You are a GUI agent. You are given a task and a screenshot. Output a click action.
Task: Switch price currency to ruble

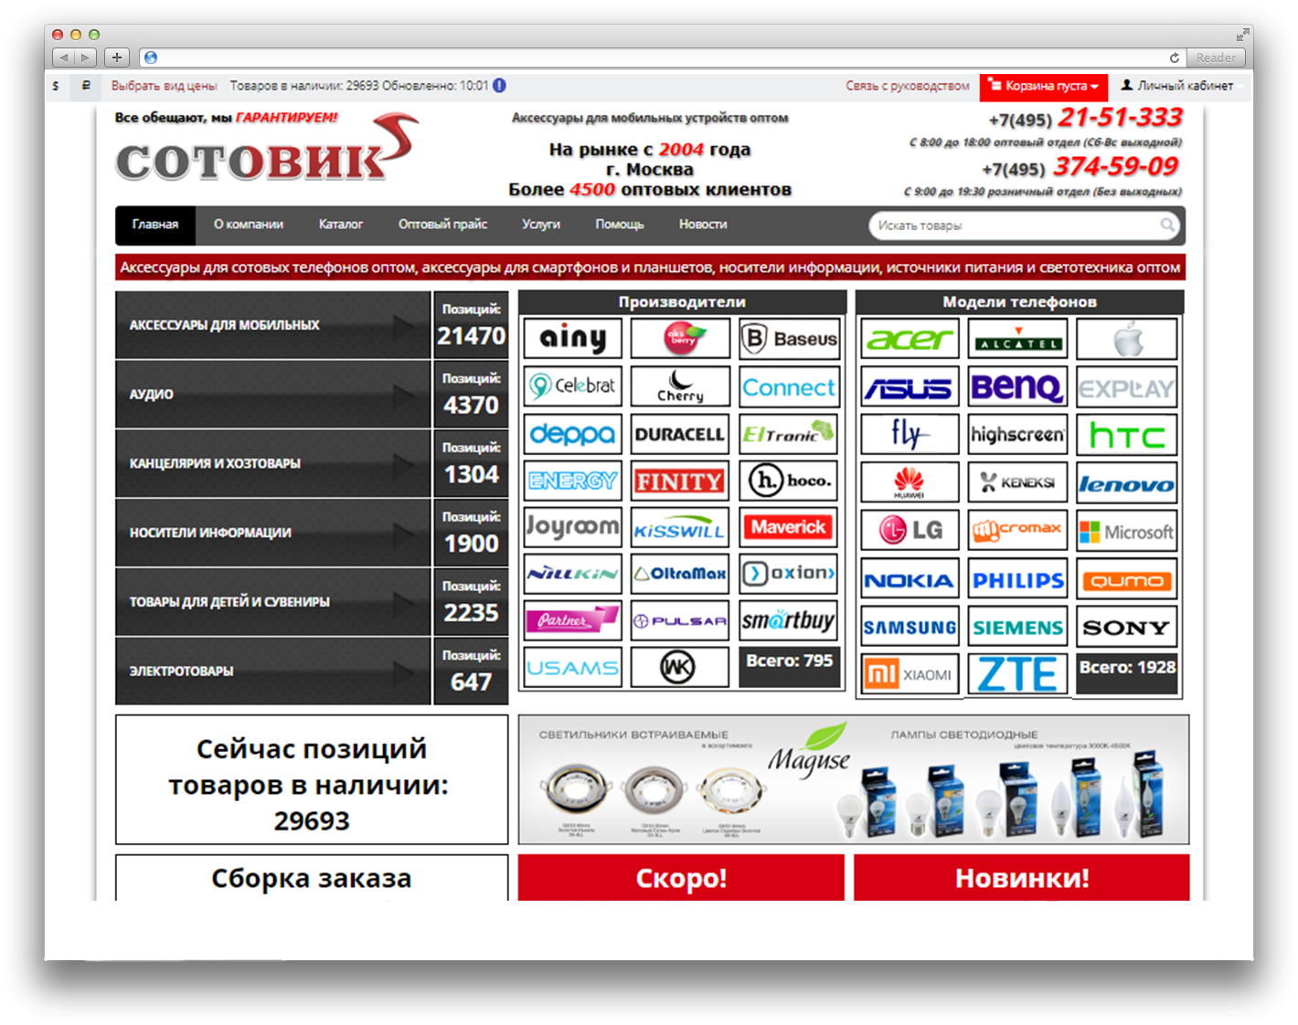86,86
